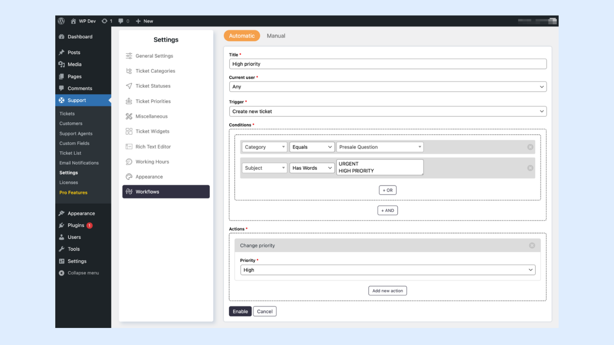Image resolution: width=614 pixels, height=345 pixels.
Task: Switch to the Manual tab
Action: point(276,36)
